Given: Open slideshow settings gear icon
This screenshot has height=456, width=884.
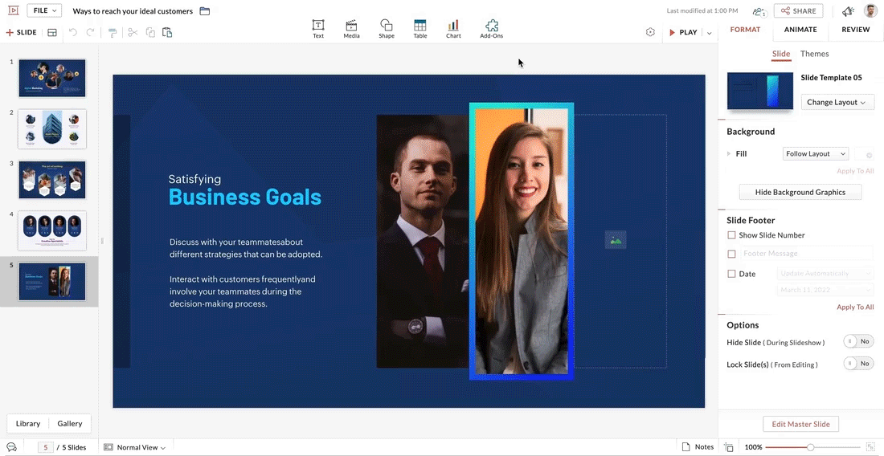Looking at the screenshot, I should (650, 33).
